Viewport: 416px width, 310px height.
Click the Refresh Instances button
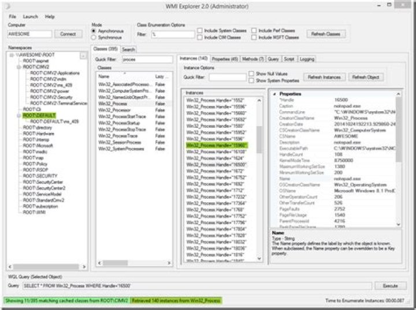point(324,77)
